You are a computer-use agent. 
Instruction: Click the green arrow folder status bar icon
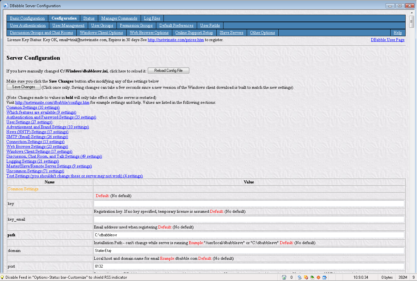tap(312, 277)
